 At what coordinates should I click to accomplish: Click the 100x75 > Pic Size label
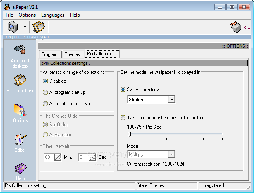144,127
